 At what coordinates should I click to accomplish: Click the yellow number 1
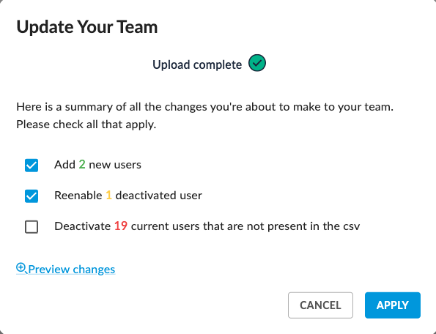(x=108, y=196)
